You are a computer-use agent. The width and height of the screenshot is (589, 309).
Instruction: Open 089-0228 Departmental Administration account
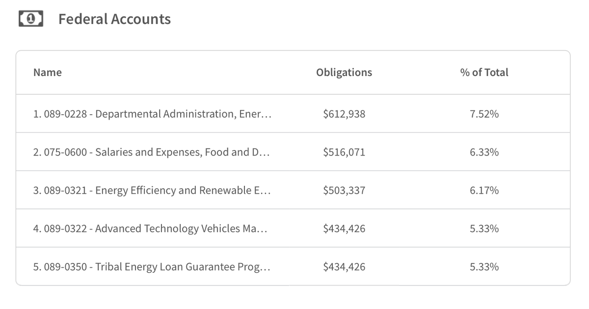point(152,114)
